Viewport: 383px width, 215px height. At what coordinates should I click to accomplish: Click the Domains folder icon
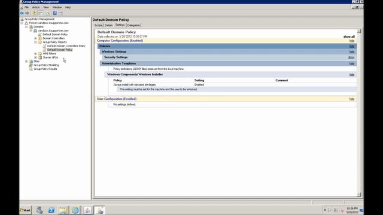click(31, 27)
